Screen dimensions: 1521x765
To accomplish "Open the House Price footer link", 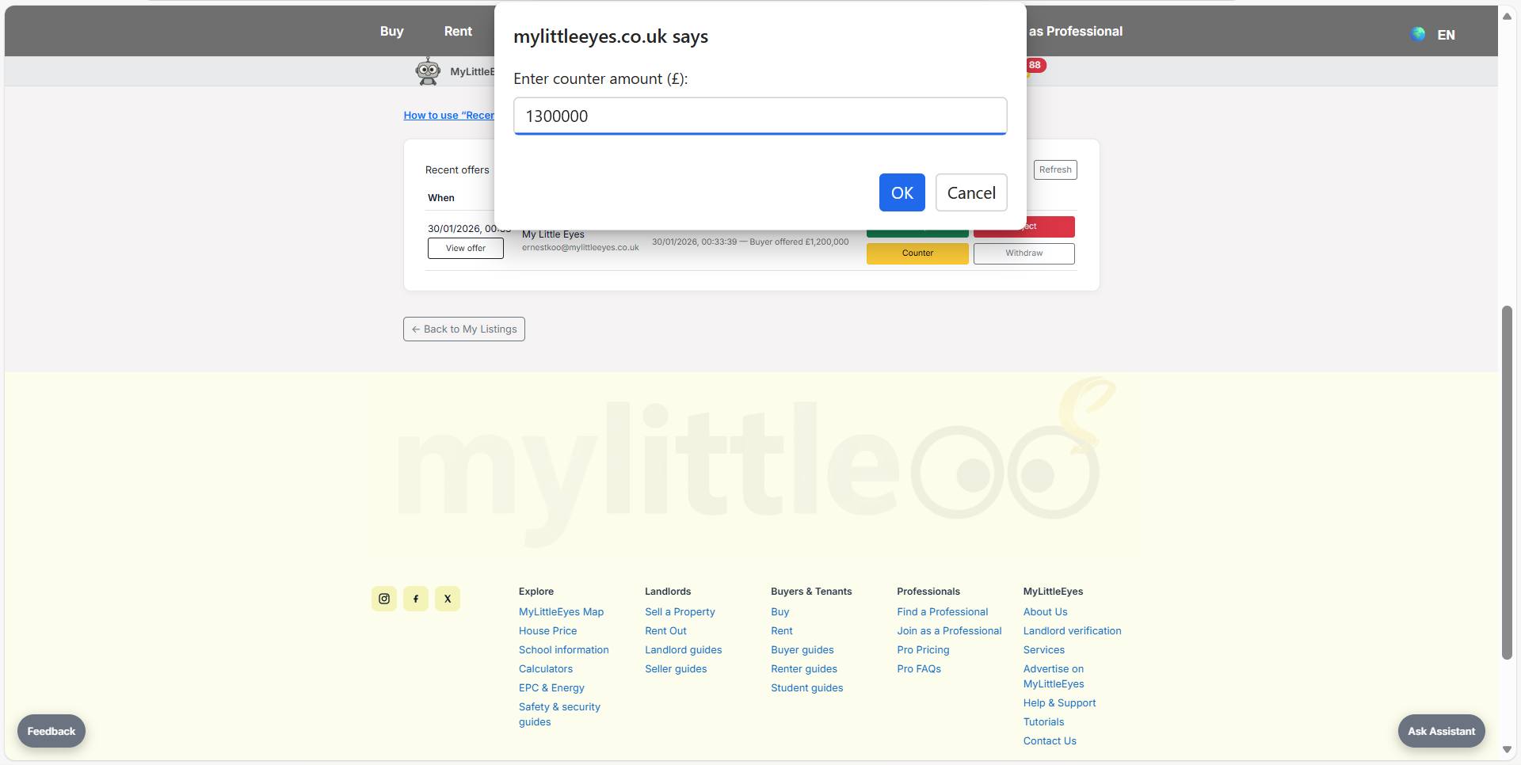I will (x=547, y=631).
